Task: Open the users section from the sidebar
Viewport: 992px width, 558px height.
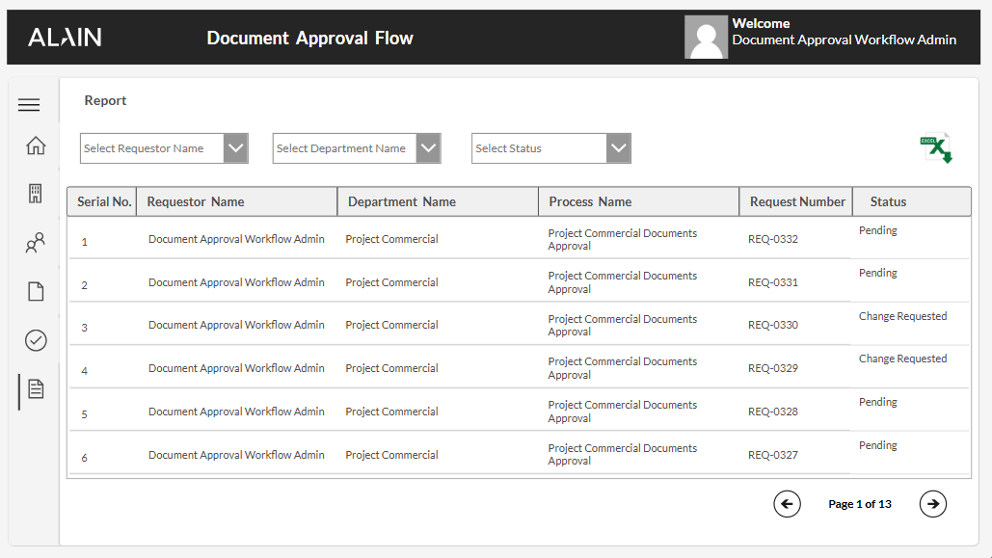Action: point(35,243)
